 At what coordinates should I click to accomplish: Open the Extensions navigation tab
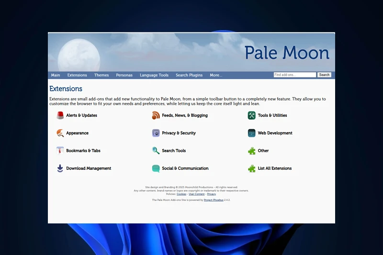pyautogui.click(x=77, y=75)
